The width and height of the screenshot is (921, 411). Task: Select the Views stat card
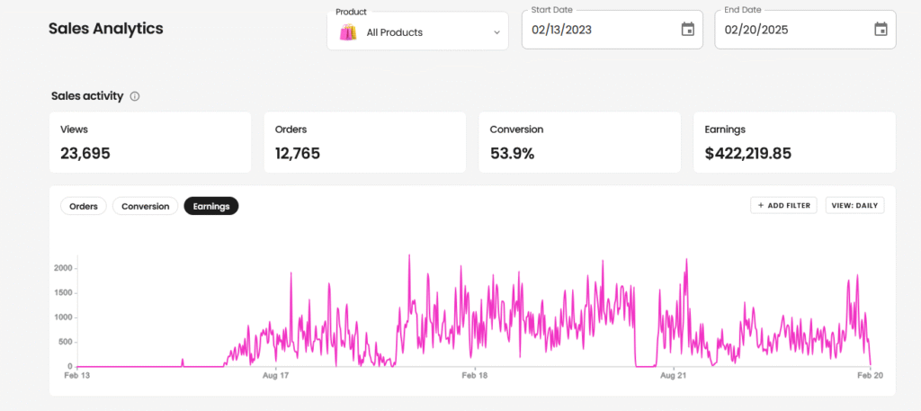point(148,142)
